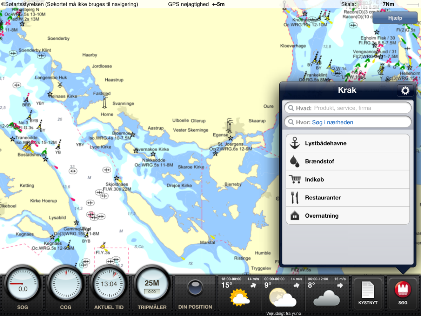This screenshot has height=316, width=421.
Task: Tap the SØG search button
Action: (x=403, y=293)
